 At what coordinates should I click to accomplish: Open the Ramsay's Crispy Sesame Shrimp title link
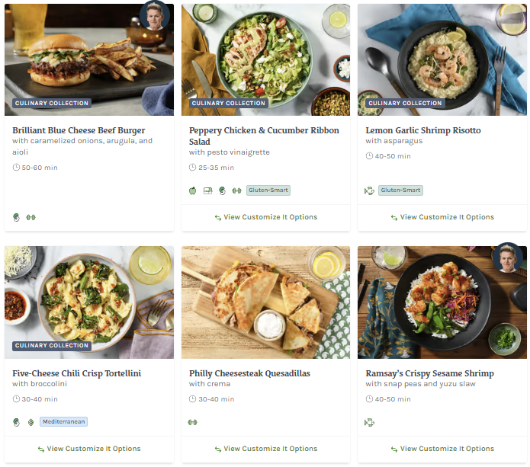[x=429, y=373]
